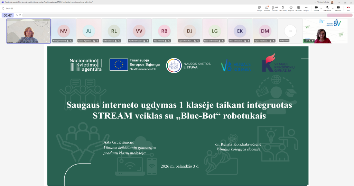This screenshot has width=354, height=186.
Task: Start the timer with the play button
Action: tap(17, 15)
